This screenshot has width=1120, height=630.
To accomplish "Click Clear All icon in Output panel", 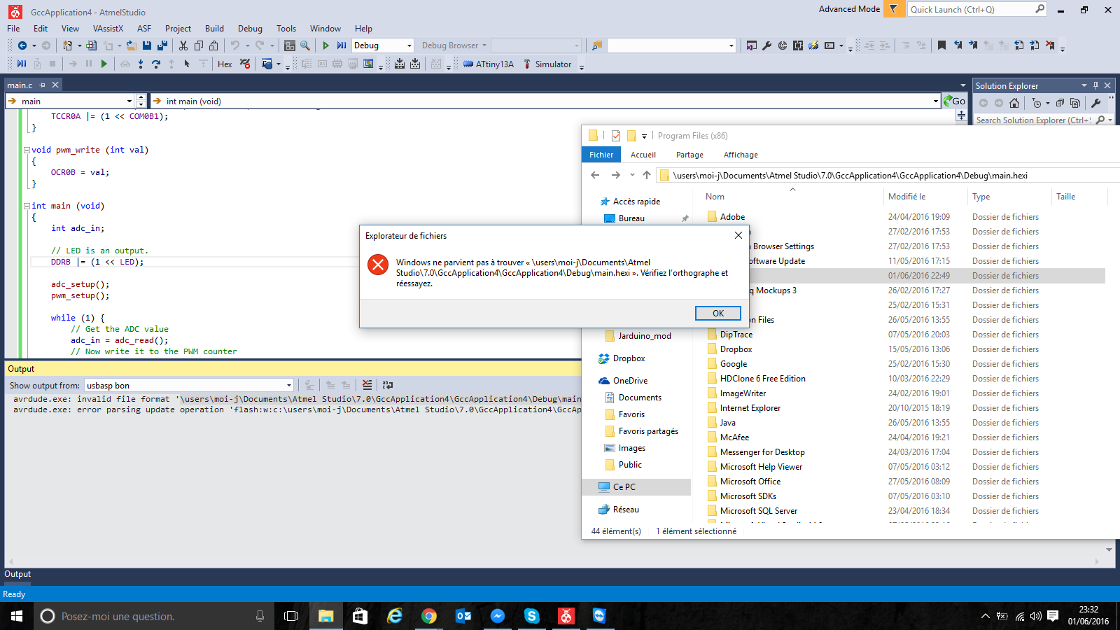I will (x=367, y=385).
